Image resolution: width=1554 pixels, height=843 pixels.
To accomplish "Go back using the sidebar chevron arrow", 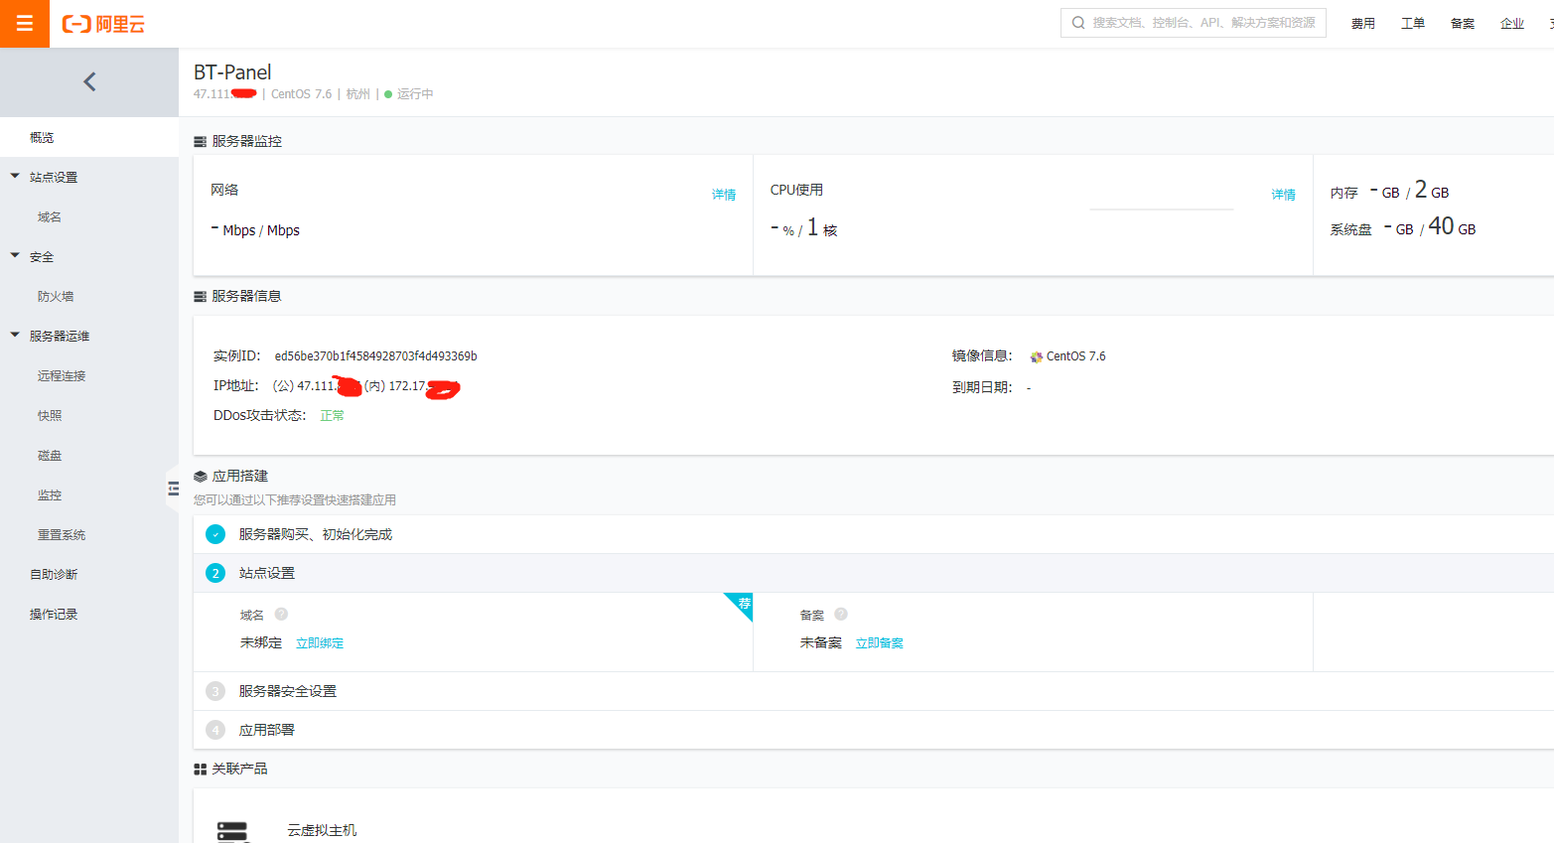I will click(x=89, y=81).
